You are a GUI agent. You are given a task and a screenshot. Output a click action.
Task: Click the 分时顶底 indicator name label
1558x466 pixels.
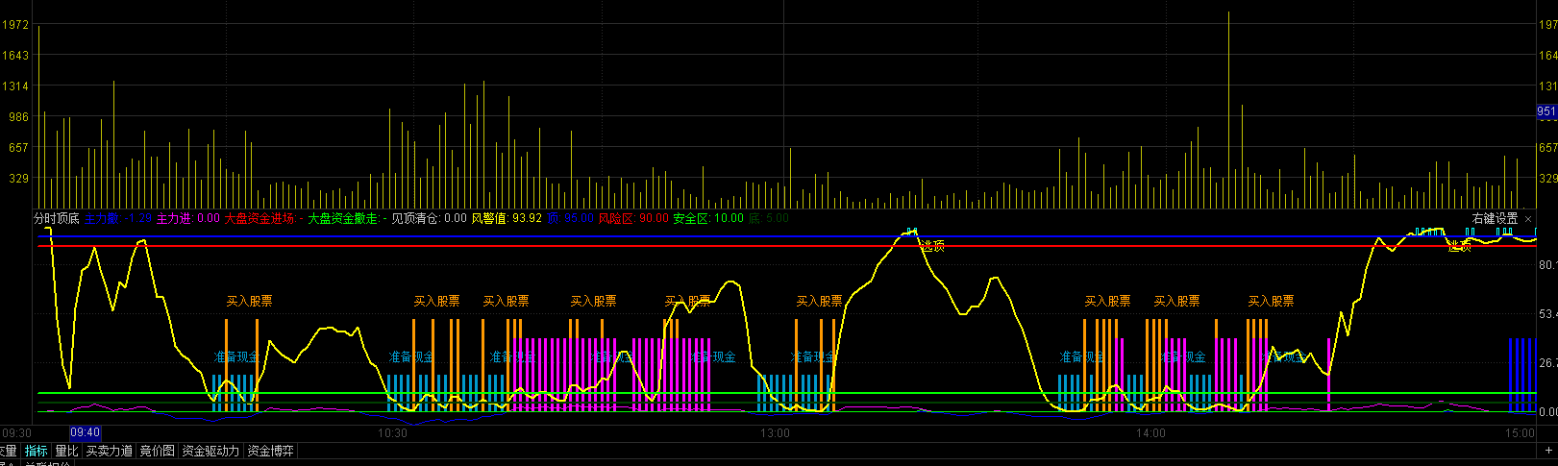pyautogui.click(x=57, y=218)
